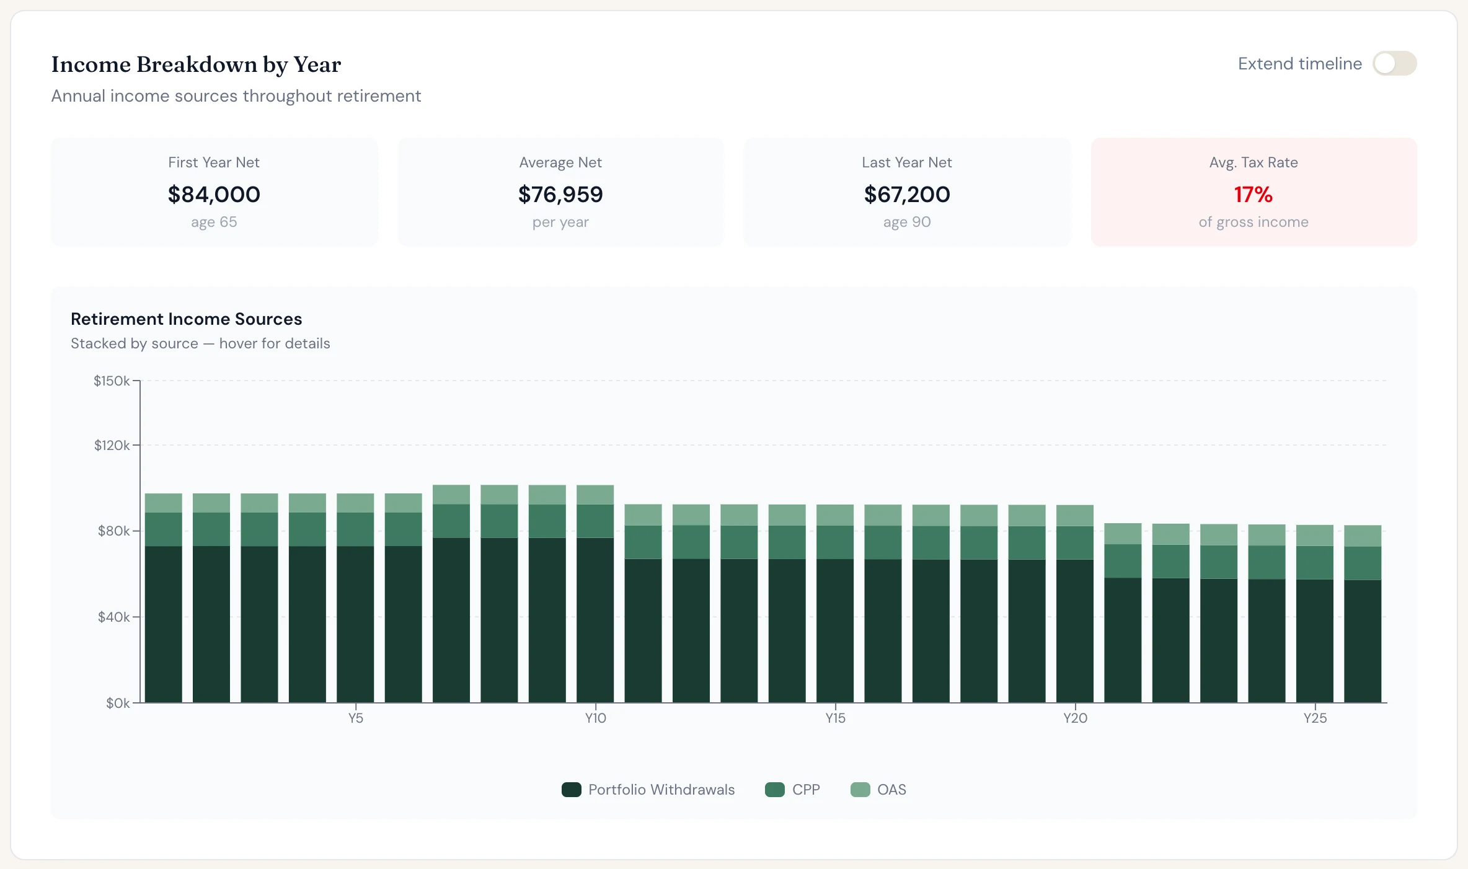This screenshot has width=1468, height=869.
Task: Click the Y25 axis label
Action: pyautogui.click(x=1315, y=718)
